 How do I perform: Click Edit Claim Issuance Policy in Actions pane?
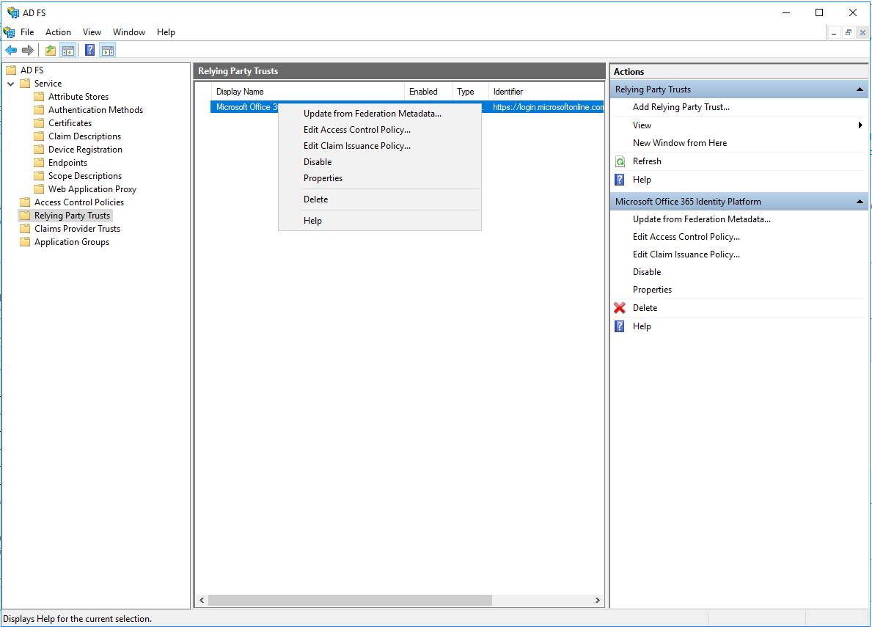(x=686, y=254)
